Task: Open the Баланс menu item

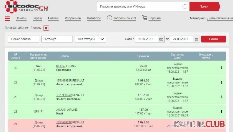Action: [53, 18]
